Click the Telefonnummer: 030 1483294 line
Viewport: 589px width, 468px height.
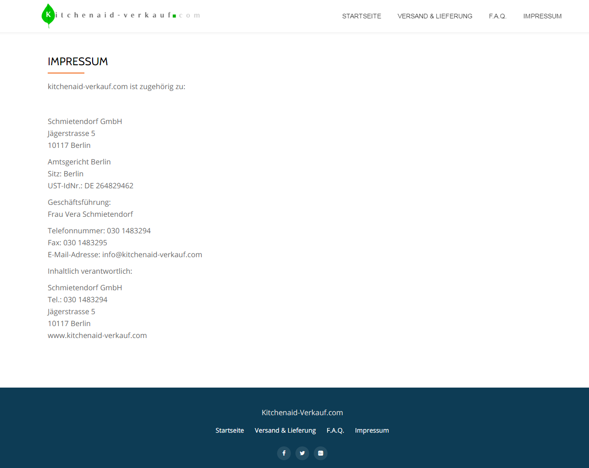click(x=99, y=231)
